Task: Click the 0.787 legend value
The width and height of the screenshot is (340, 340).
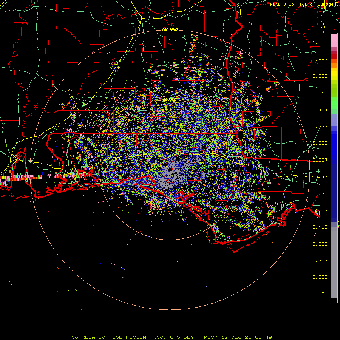Action: point(320,110)
